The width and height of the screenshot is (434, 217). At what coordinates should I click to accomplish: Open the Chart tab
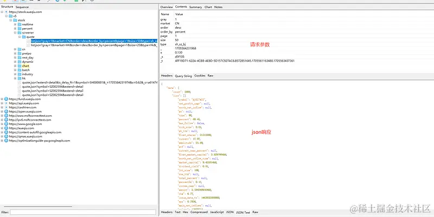(208, 7)
